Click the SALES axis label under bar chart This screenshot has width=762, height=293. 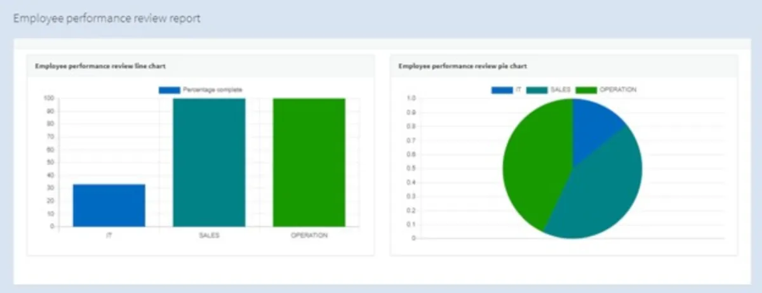point(209,235)
